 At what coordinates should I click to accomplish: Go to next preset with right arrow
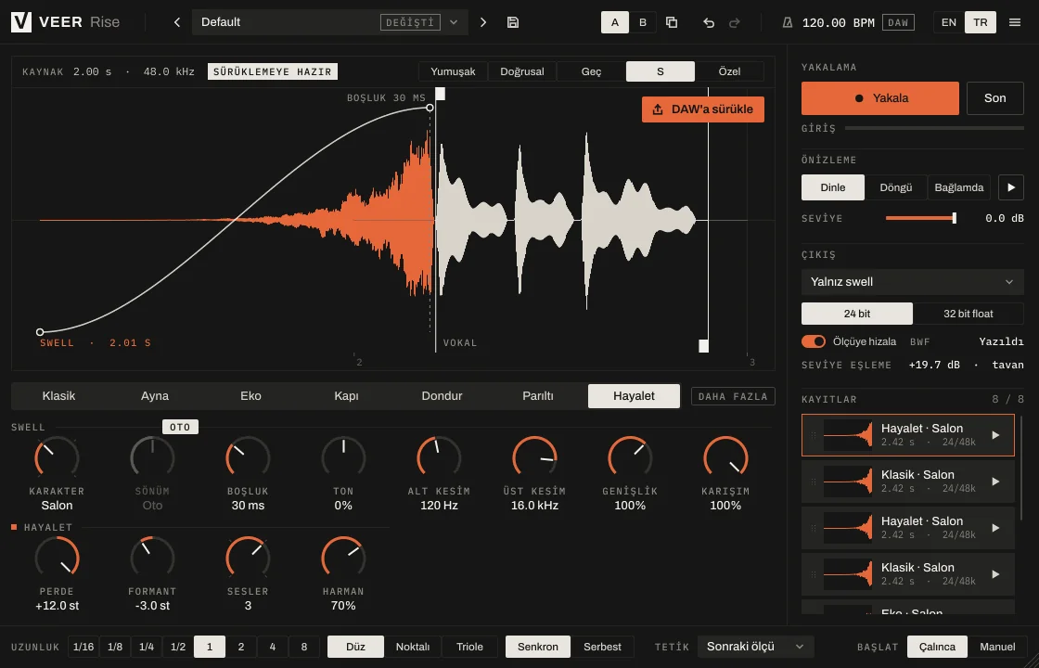(483, 22)
